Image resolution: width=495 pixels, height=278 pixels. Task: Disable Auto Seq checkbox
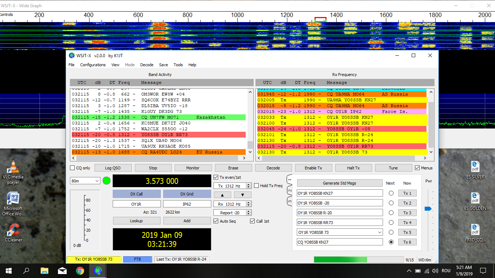(x=216, y=221)
